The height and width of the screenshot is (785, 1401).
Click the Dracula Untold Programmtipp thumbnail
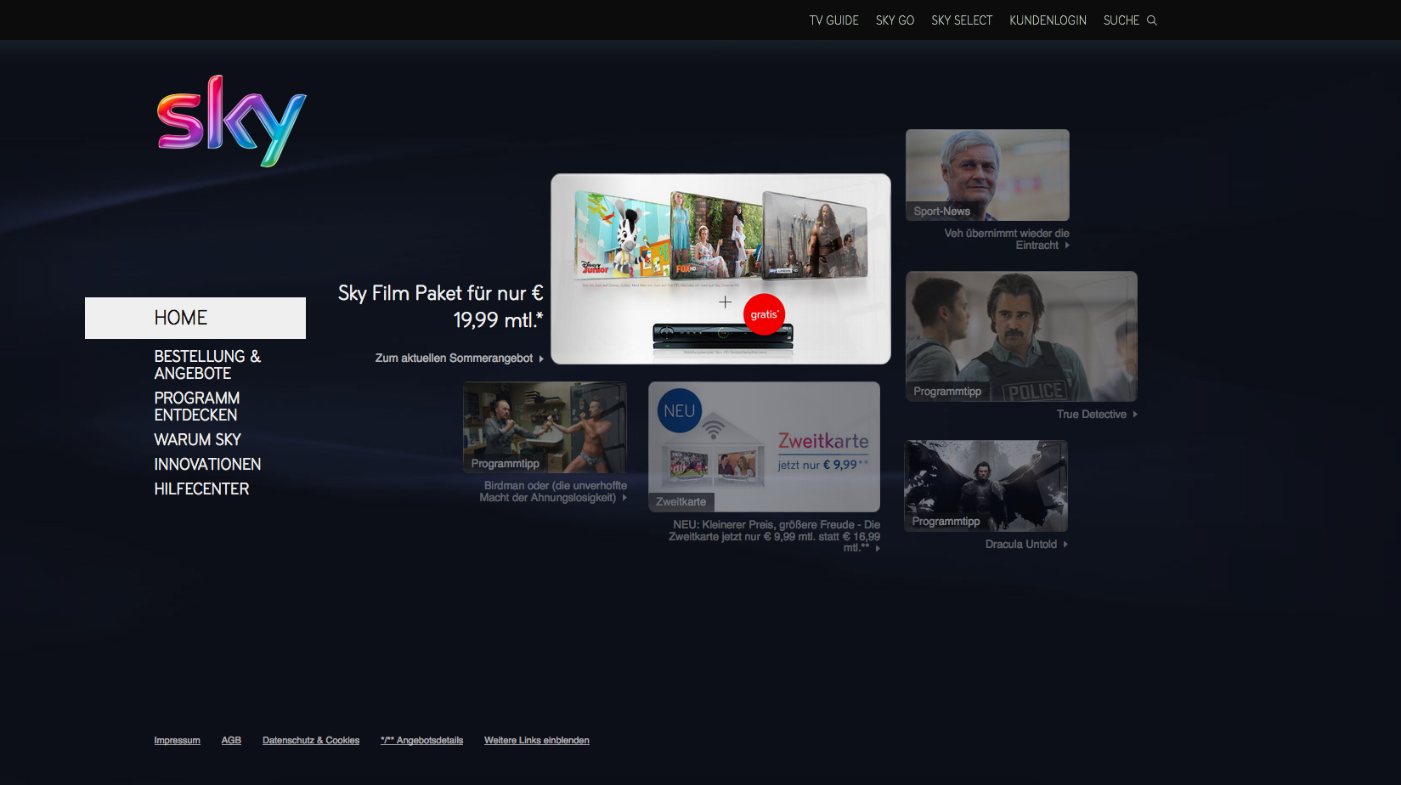(x=986, y=486)
